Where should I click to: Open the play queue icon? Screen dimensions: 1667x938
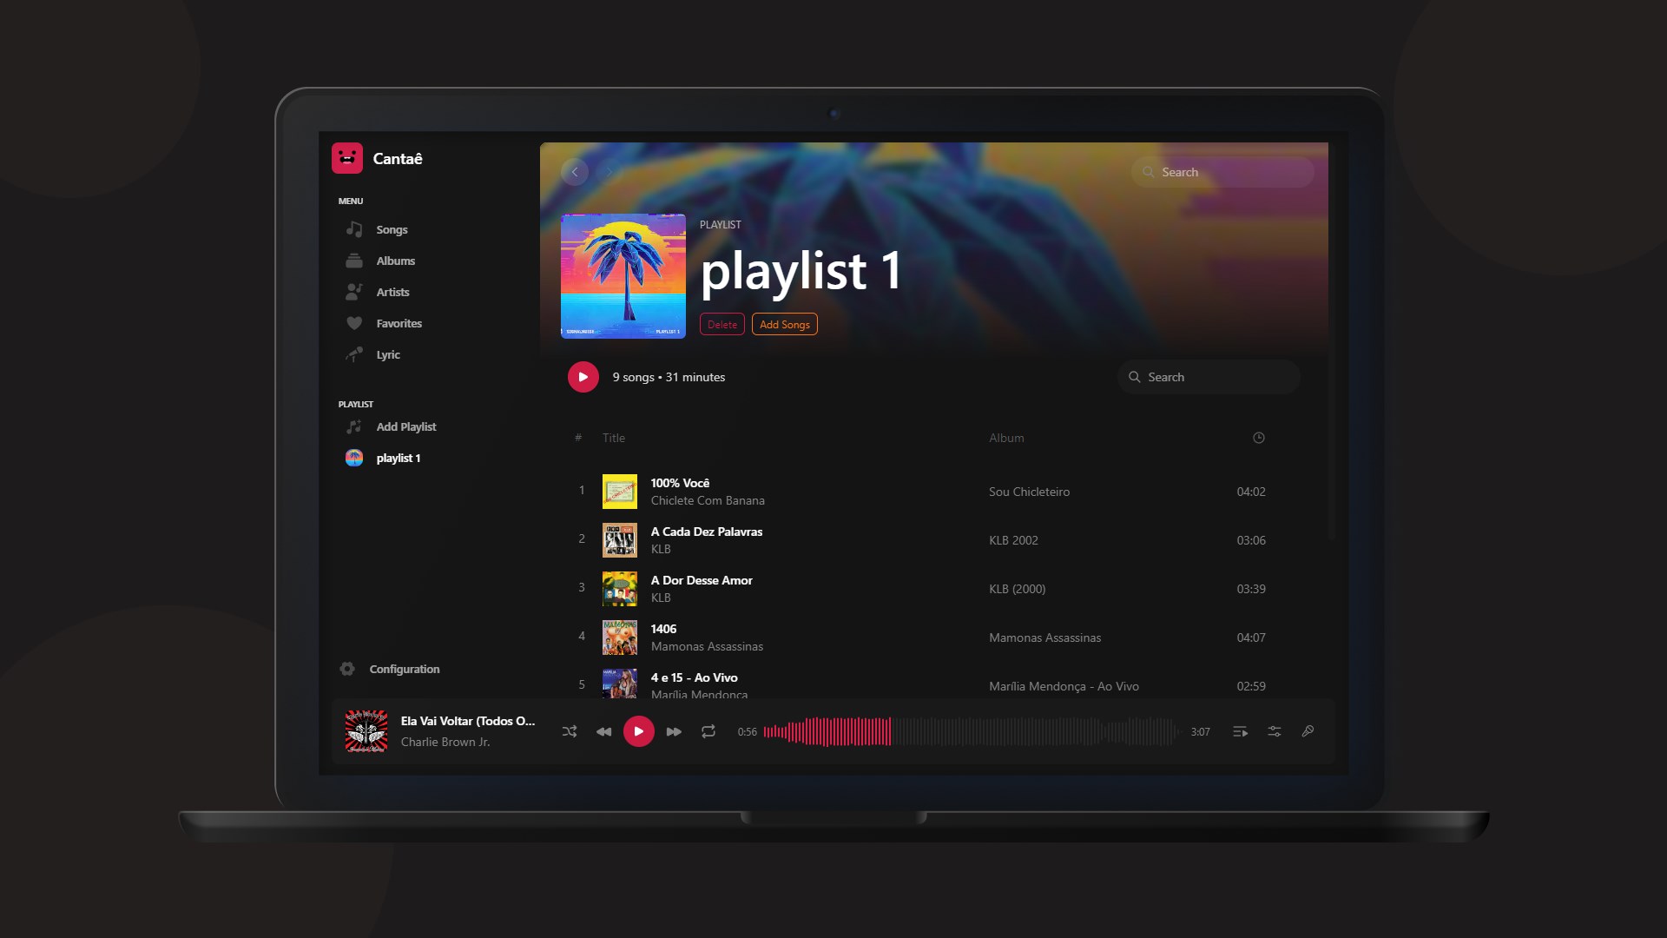point(1240,731)
